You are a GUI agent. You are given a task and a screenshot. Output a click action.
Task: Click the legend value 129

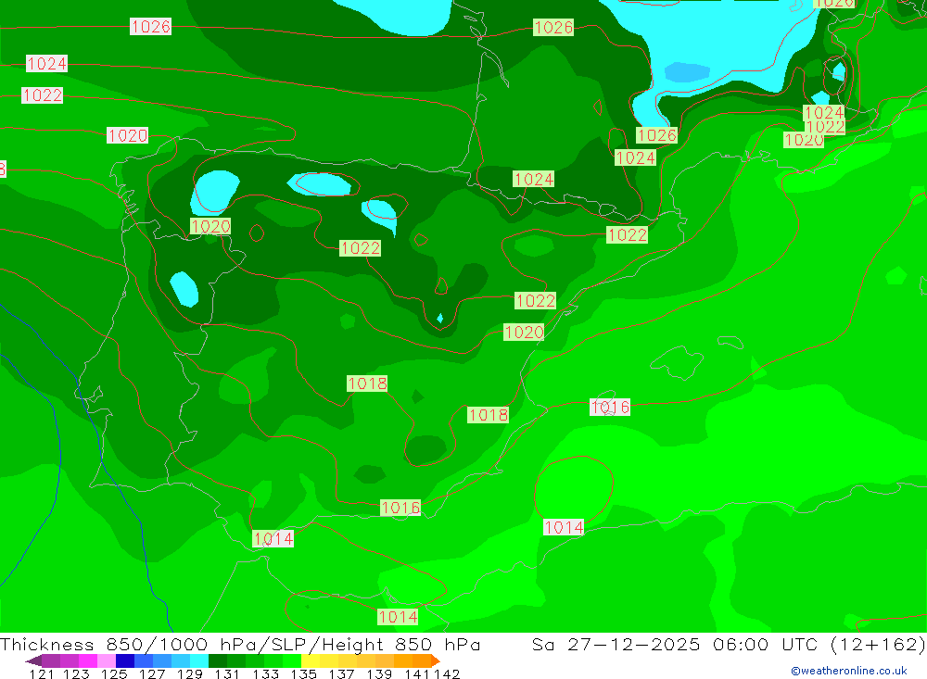click(190, 673)
